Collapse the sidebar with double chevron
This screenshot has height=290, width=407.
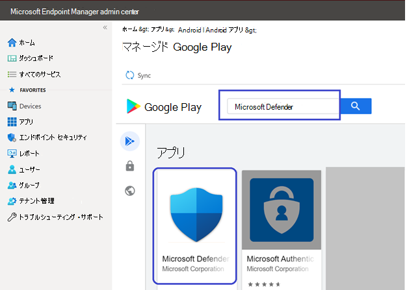[105, 27]
